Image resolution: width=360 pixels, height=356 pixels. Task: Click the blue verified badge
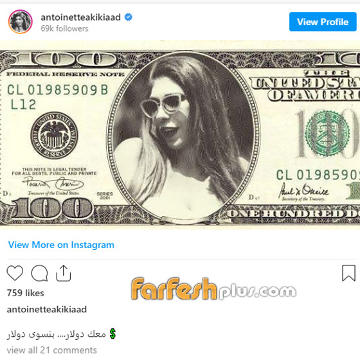(129, 17)
